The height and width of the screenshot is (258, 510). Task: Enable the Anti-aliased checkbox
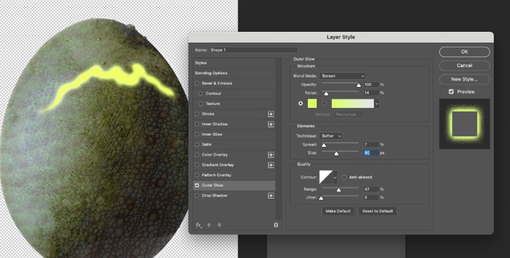(x=344, y=177)
